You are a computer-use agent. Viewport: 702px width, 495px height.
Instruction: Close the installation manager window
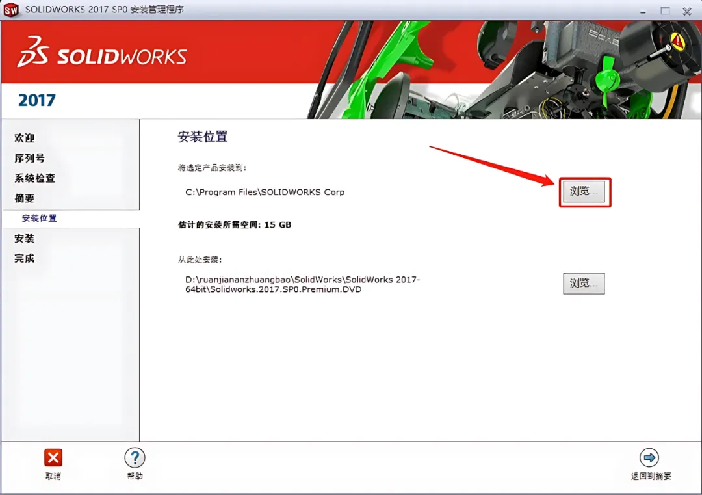[x=687, y=11]
